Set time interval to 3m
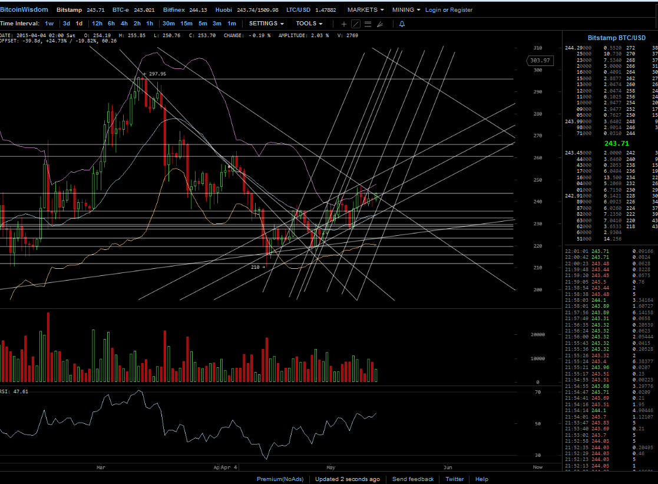This screenshot has height=484, width=658. (217, 24)
